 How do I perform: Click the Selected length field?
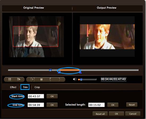pyautogui.click(x=96, y=105)
